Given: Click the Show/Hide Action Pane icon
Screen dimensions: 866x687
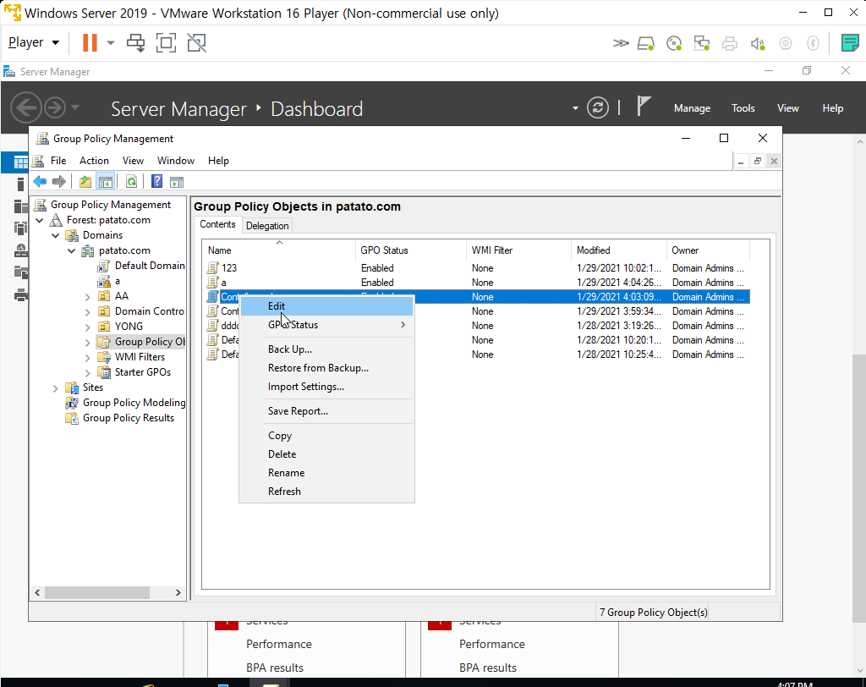Looking at the screenshot, I should (x=177, y=181).
